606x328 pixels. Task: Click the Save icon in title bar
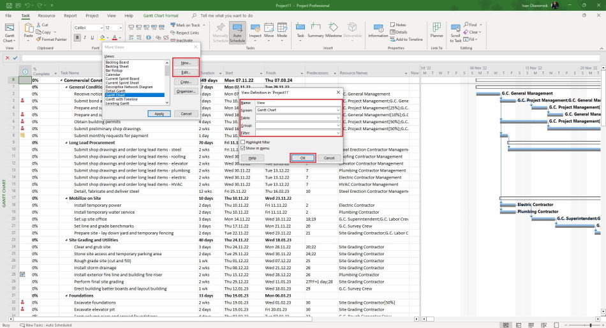(x=10, y=5)
